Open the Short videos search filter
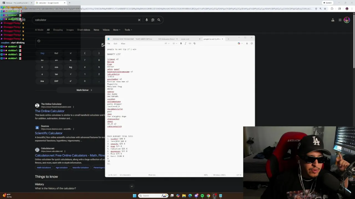Viewport: 355px width, 199px height. coord(83,30)
